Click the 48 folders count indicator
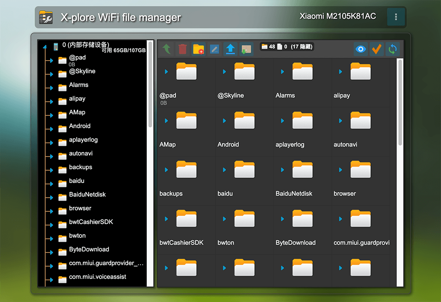Screen dimensions: 441x302 (x=268, y=46)
